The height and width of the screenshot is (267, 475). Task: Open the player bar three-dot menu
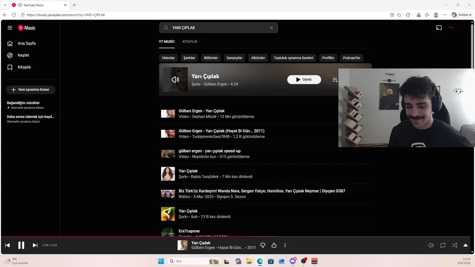tap(285, 245)
